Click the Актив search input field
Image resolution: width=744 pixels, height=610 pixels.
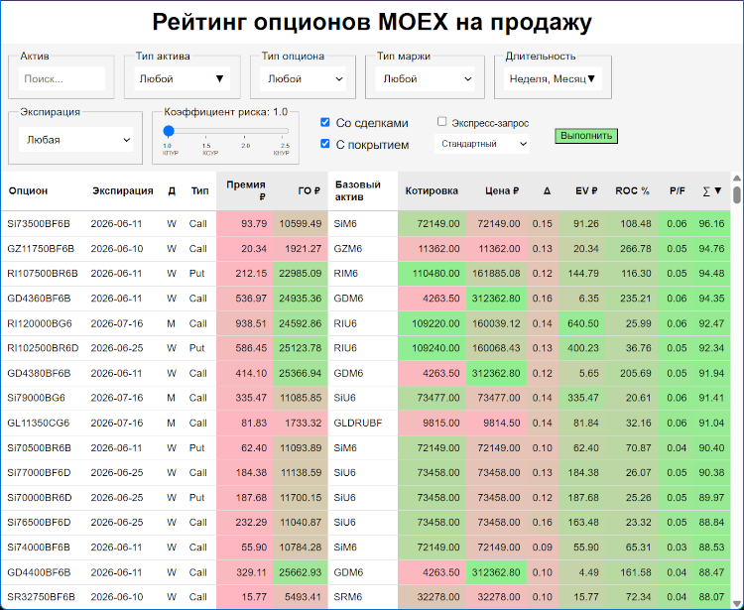point(62,78)
